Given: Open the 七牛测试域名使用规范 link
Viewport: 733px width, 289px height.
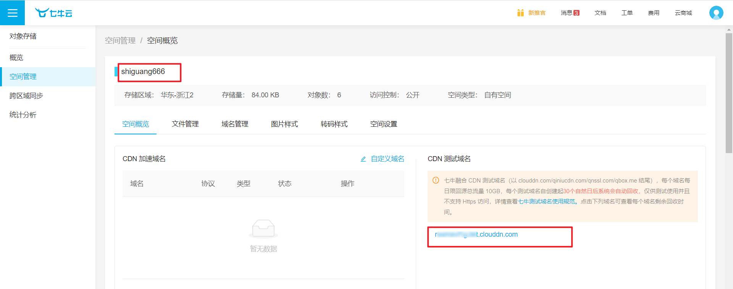Looking at the screenshot, I should [x=546, y=202].
